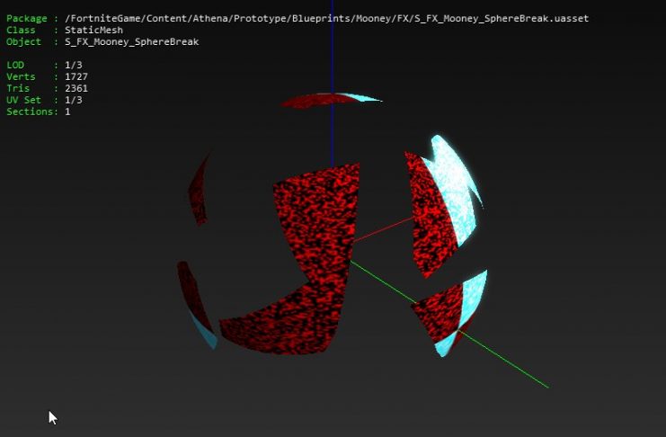
Task: Click the green Package label
Action: click(26, 18)
